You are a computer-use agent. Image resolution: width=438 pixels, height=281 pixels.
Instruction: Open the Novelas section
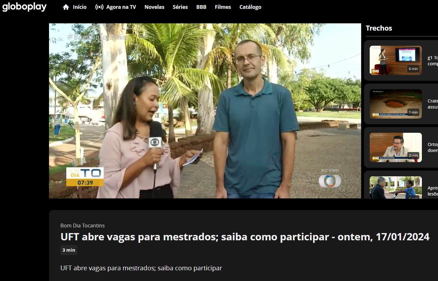point(154,7)
